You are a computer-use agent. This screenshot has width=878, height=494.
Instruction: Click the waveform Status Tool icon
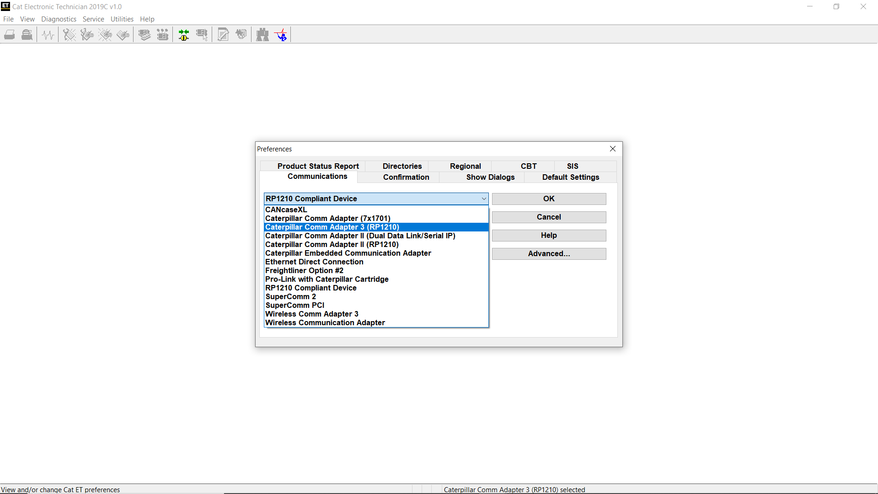coord(48,34)
